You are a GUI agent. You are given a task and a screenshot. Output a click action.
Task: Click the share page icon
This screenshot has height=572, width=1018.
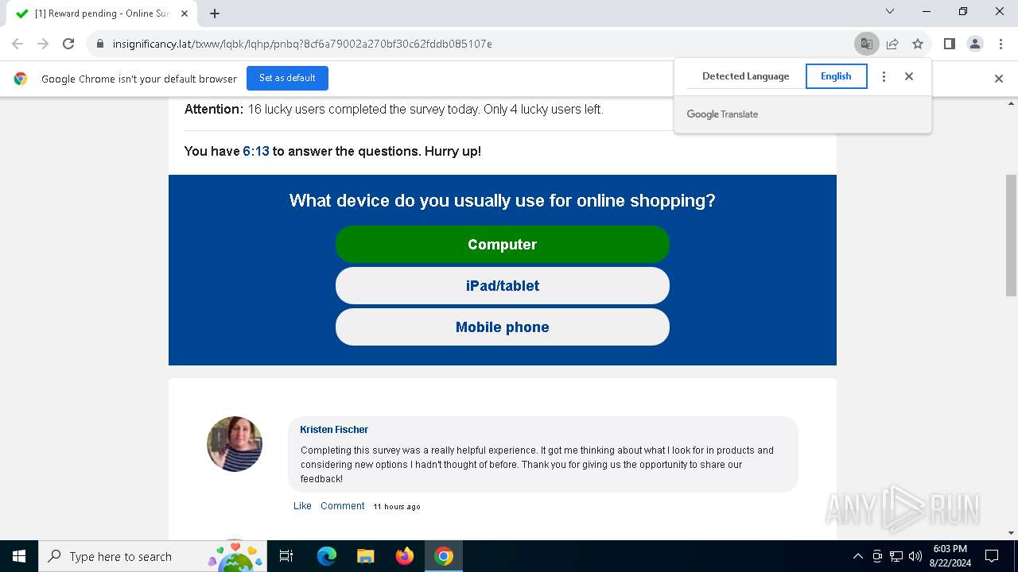892,44
